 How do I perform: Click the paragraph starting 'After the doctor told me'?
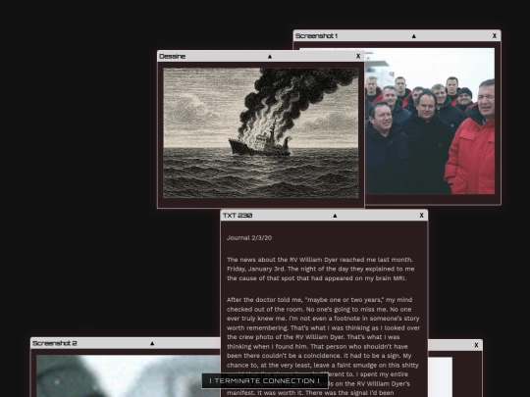click(x=323, y=346)
